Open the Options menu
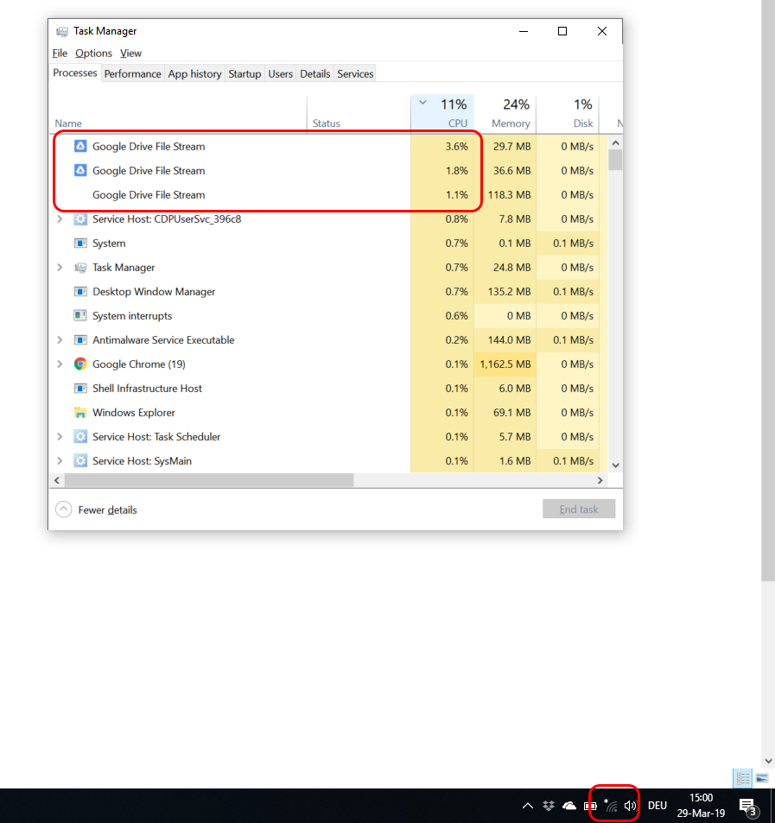Image resolution: width=775 pixels, height=823 pixels. coord(93,53)
